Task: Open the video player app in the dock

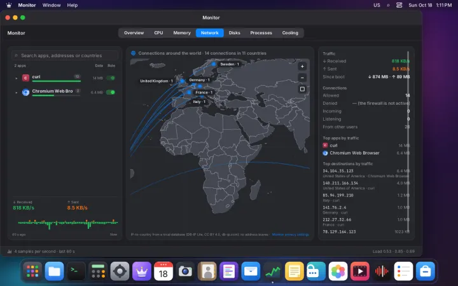Action: (x=360, y=271)
